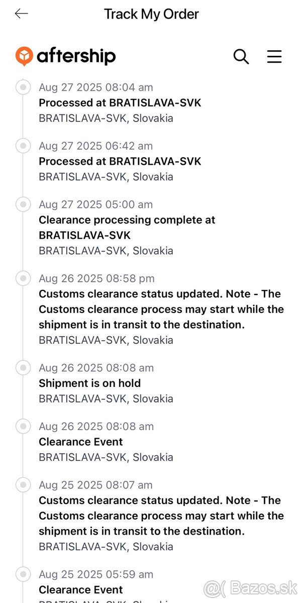Tap the Aug 27 08:04 am Processed entry
Image resolution: width=303 pixels, height=603 pixels.
tap(120, 103)
